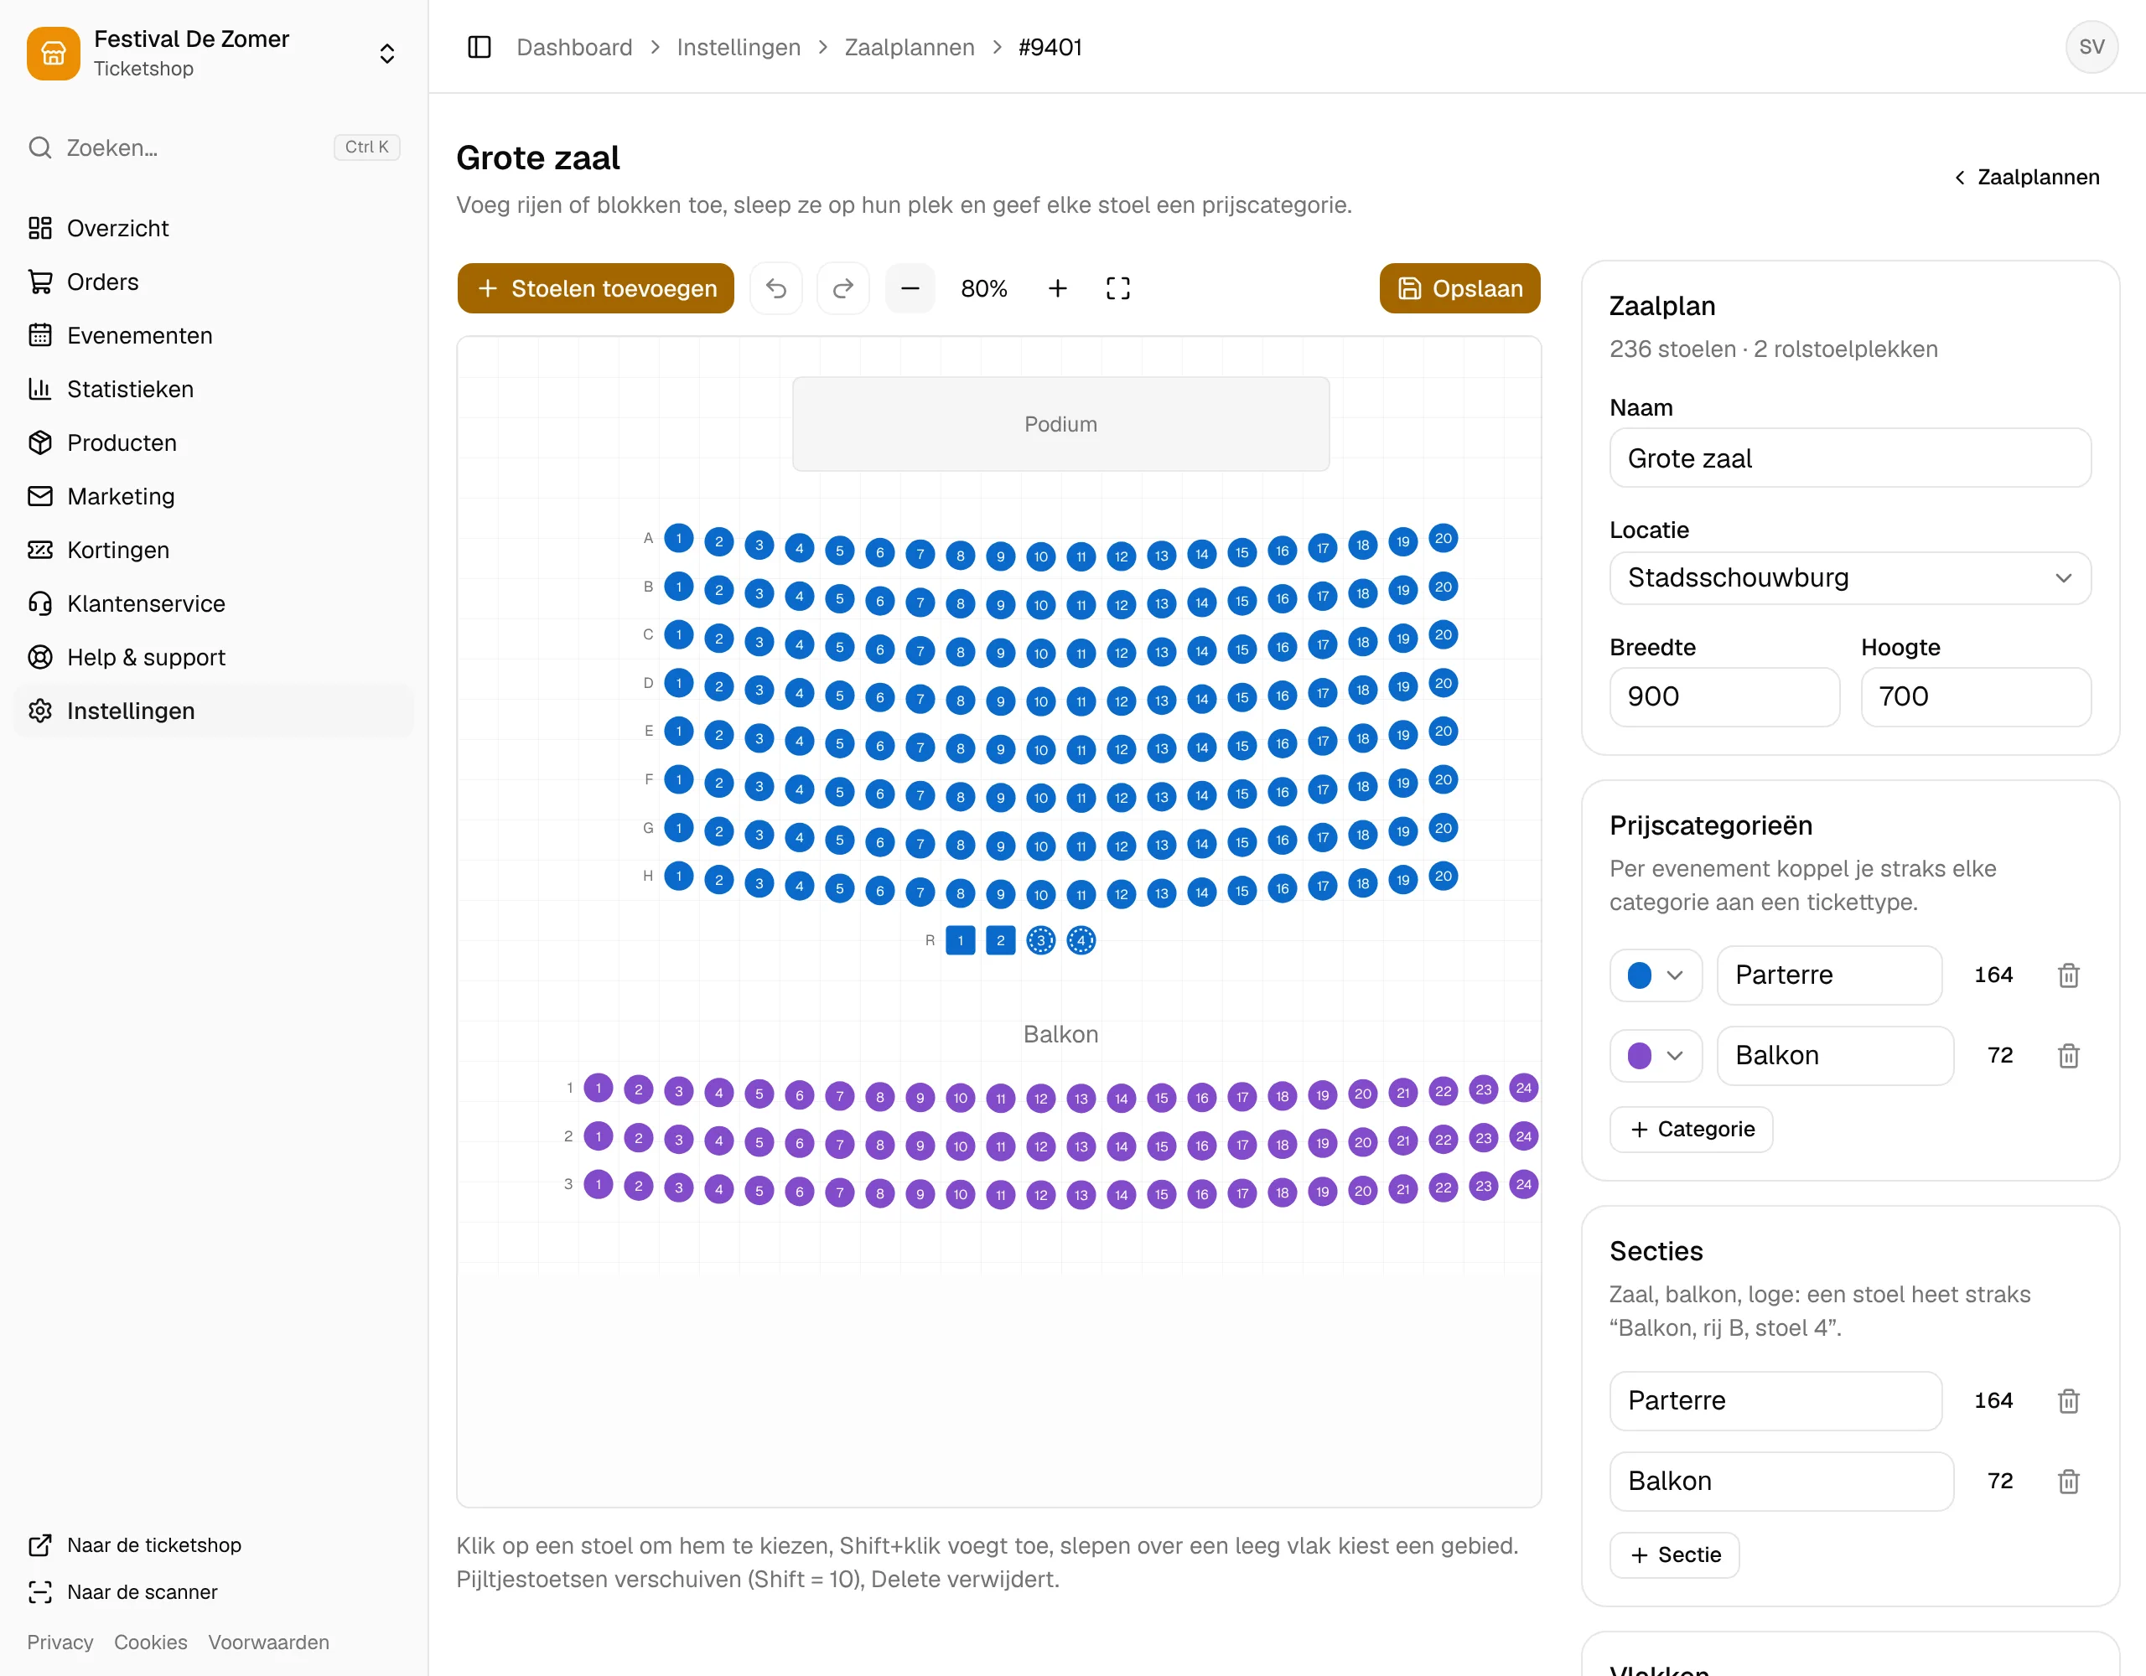The width and height of the screenshot is (2146, 1676).
Task: Delete the Balkon section
Action: click(x=2068, y=1481)
